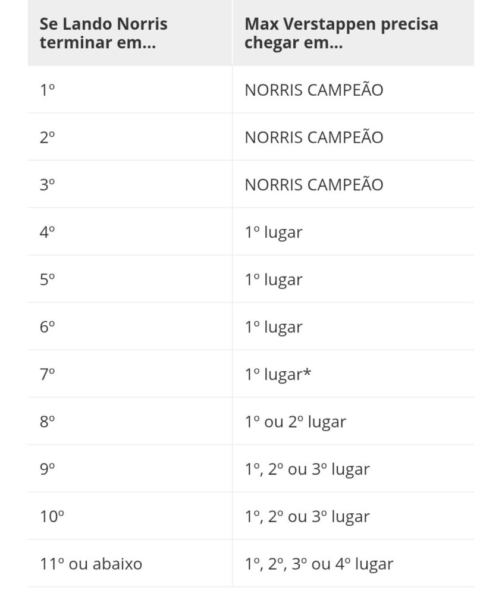The image size is (502, 609).
Task: Click "NORRIS CAMPEÃO" in the 3º row
Action: (x=313, y=184)
